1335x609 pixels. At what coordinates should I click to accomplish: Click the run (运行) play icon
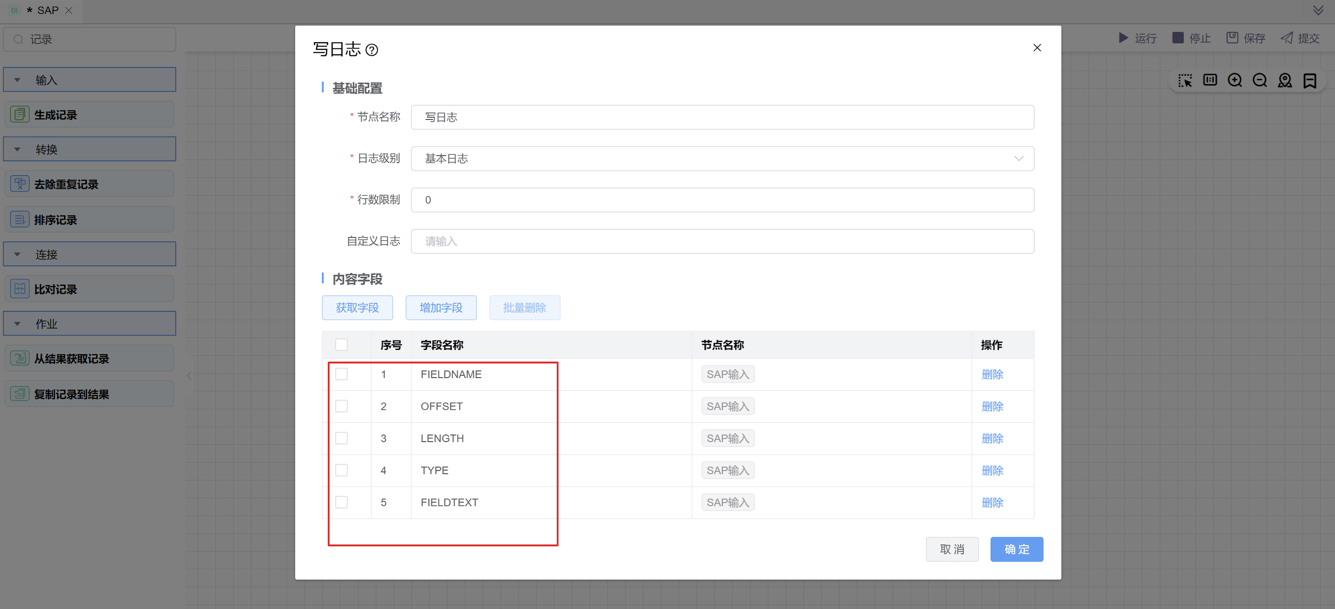pyautogui.click(x=1123, y=38)
